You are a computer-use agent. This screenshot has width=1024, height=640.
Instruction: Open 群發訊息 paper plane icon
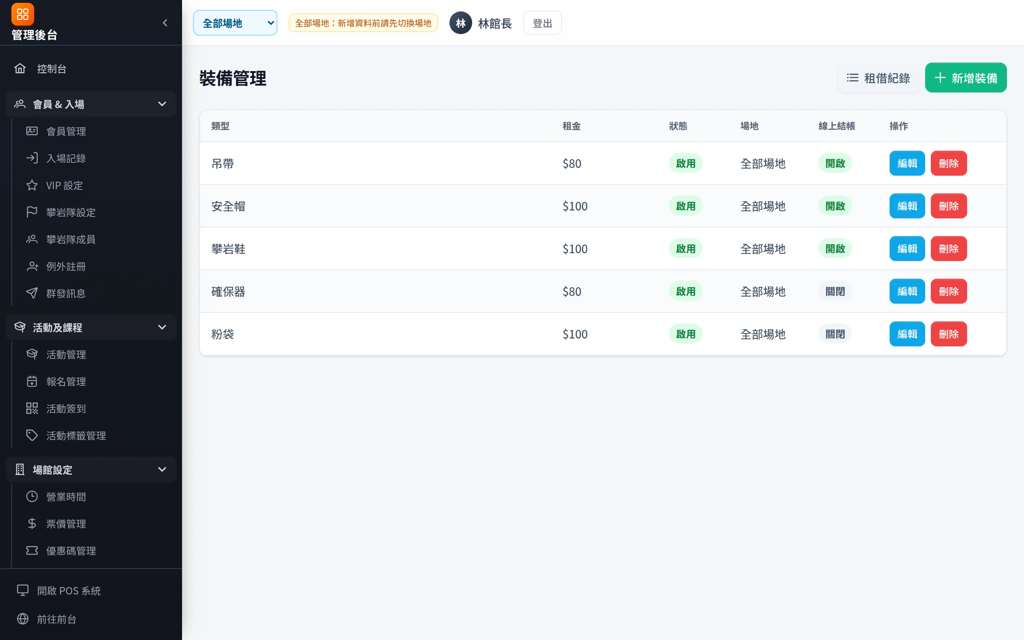[32, 293]
